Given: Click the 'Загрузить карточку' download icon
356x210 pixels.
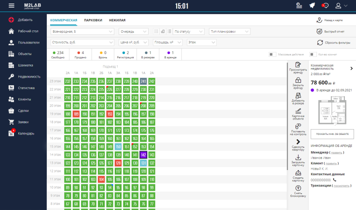Looking at the screenshot, I should point(298,157).
